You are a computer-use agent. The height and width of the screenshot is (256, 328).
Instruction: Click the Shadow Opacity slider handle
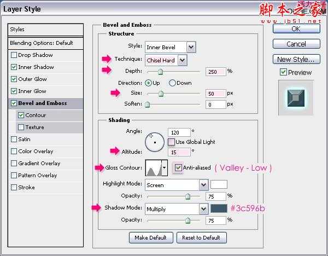pyautogui.click(x=188, y=220)
